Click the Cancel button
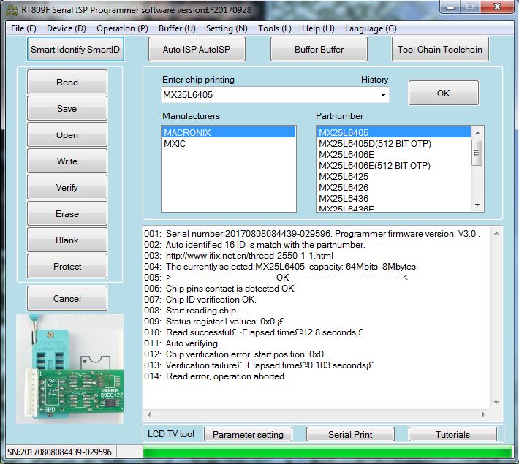The image size is (519, 464). click(67, 299)
